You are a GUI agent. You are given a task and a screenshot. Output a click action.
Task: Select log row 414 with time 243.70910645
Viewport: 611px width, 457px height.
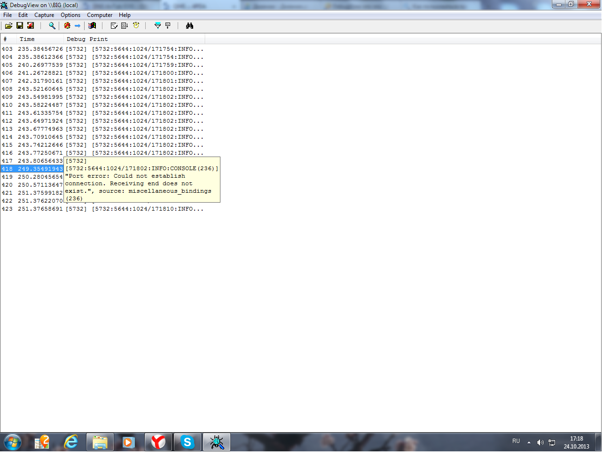103,137
